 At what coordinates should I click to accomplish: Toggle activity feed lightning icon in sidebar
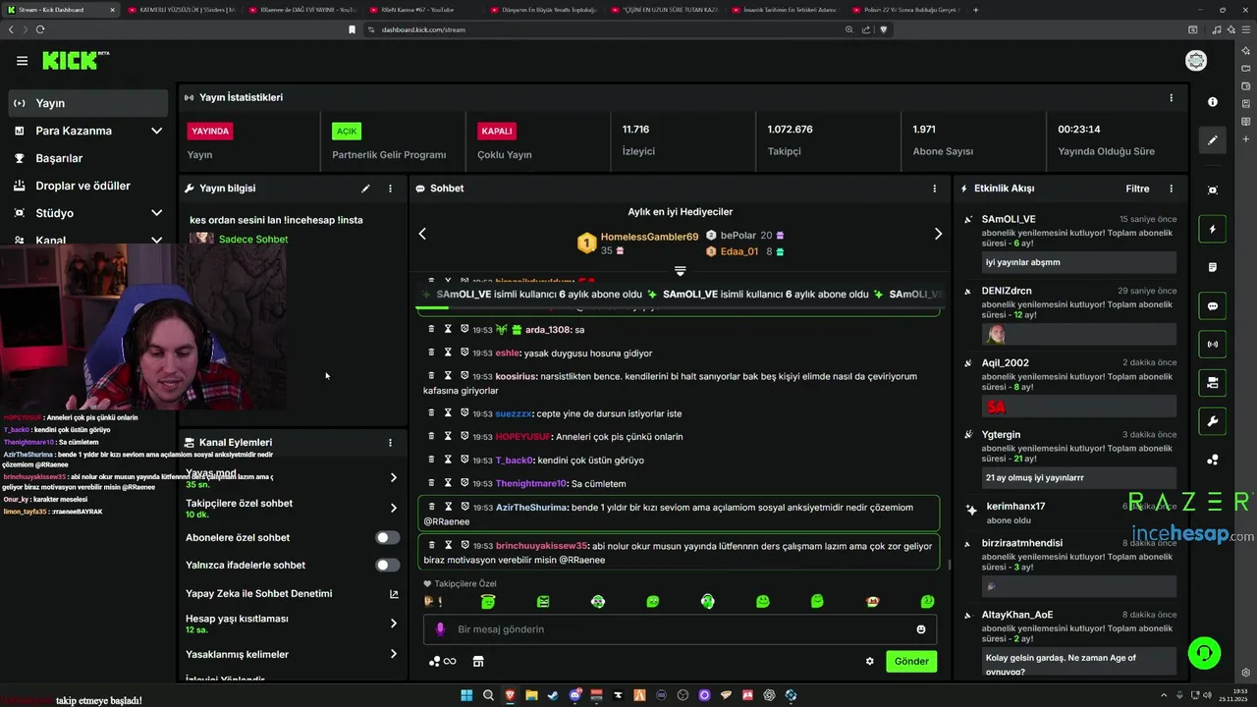[x=1213, y=229]
